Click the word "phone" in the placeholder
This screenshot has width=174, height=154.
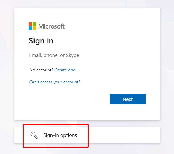pyautogui.click(x=50, y=55)
